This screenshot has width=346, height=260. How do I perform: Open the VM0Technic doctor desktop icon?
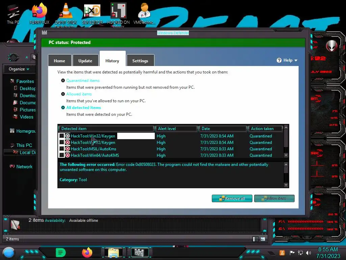[x=144, y=14]
